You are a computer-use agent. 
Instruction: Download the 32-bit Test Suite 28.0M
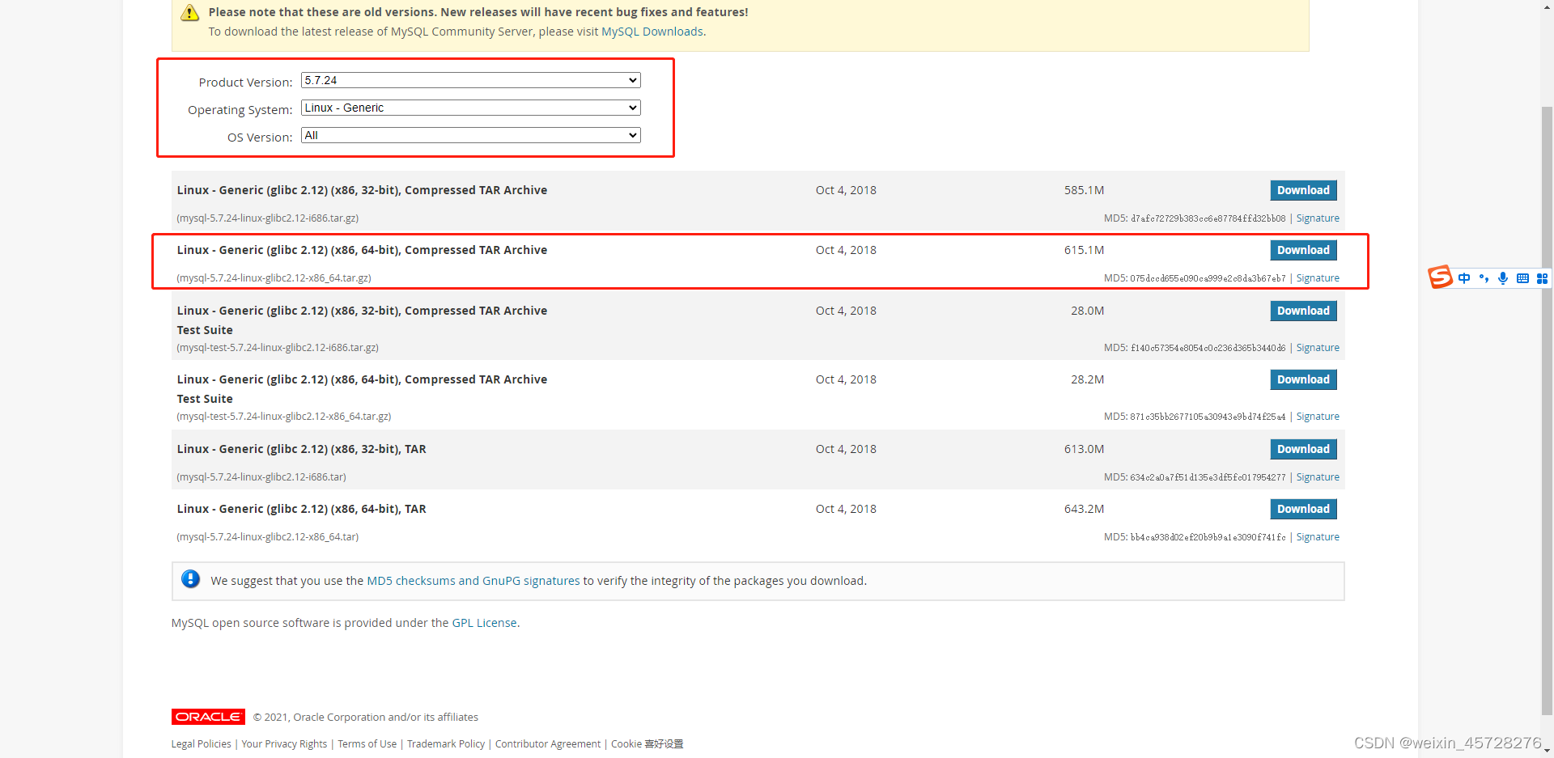1303,311
